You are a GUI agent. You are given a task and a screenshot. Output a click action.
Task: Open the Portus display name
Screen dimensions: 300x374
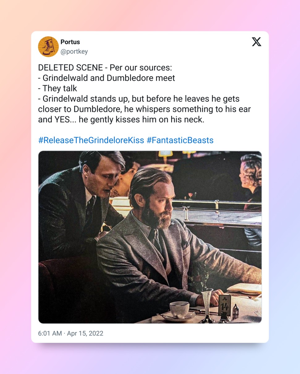[x=70, y=42]
